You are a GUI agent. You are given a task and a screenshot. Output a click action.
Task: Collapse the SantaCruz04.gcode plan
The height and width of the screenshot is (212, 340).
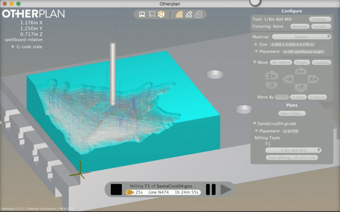(x=254, y=123)
